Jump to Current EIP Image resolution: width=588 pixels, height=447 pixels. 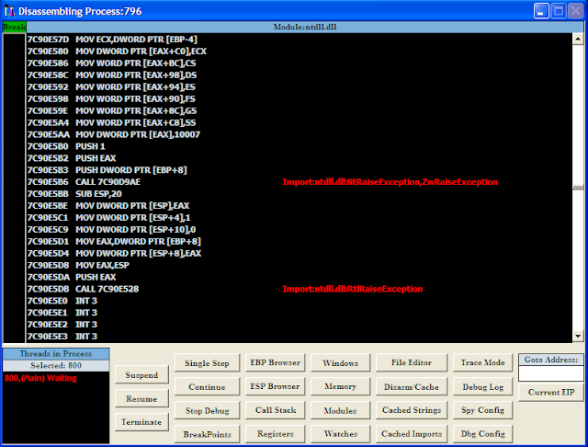click(551, 392)
